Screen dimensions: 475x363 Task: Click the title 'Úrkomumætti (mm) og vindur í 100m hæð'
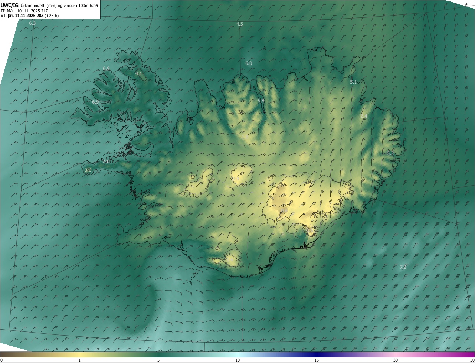pyautogui.click(x=59, y=5)
